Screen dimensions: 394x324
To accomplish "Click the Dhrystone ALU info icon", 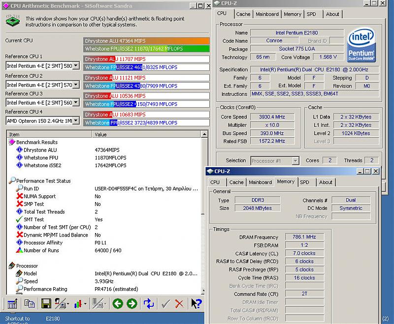I will (19, 150).
